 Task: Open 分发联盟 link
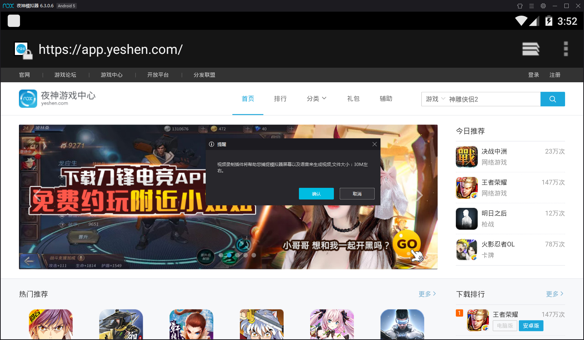204,75
